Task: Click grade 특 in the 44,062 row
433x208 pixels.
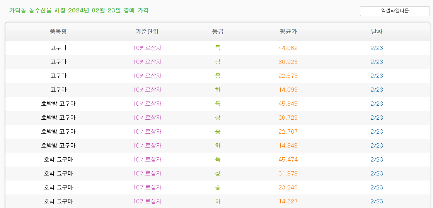Action: click(x=218, y=48)
